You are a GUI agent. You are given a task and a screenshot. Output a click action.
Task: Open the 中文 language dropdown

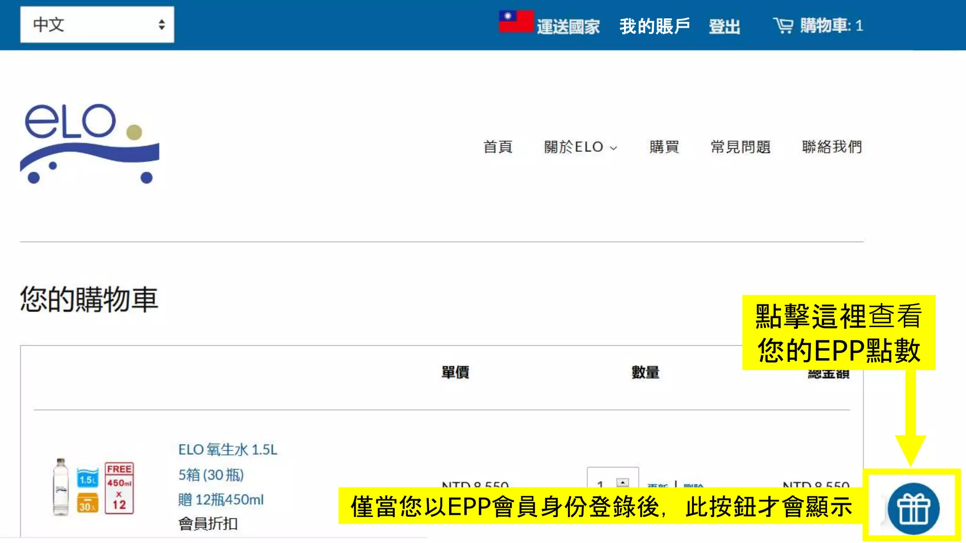click(x=97, y=25)
